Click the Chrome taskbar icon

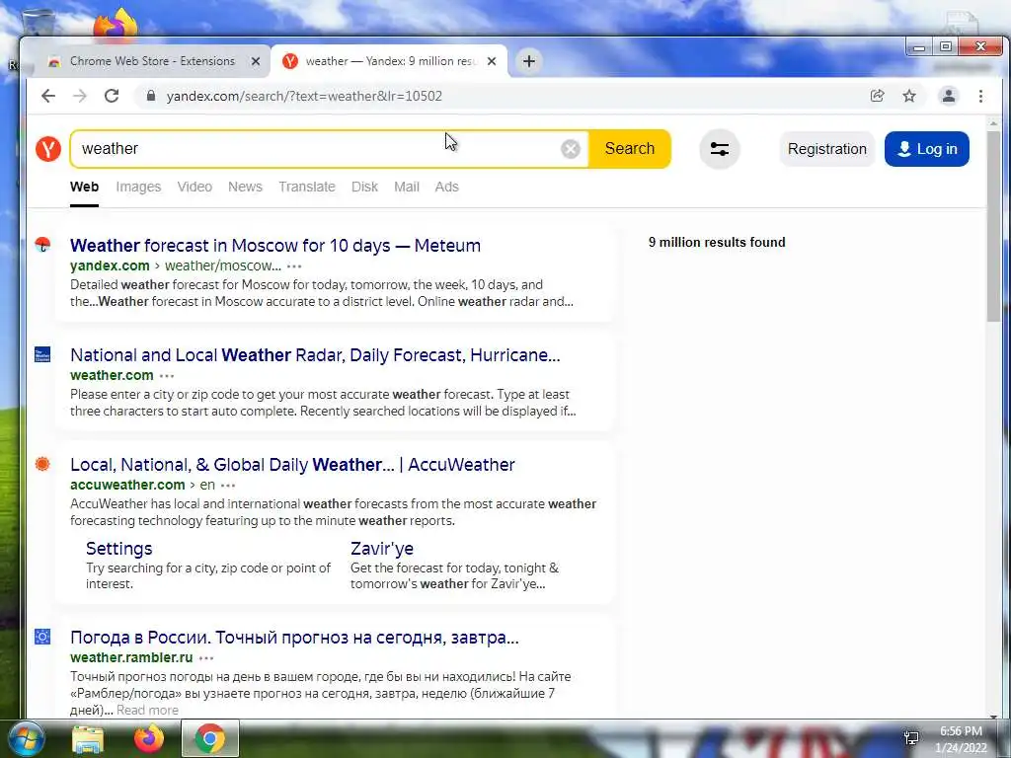(x=210, y=738)
